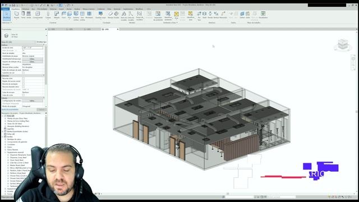The height and width of the screenshot is (202, 359).
Task: Choose the Montante mullion tool
Action: click(89, 15)
